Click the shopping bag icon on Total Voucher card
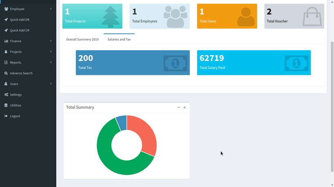This screenshot has height=187, width=334. coord(312,16)
